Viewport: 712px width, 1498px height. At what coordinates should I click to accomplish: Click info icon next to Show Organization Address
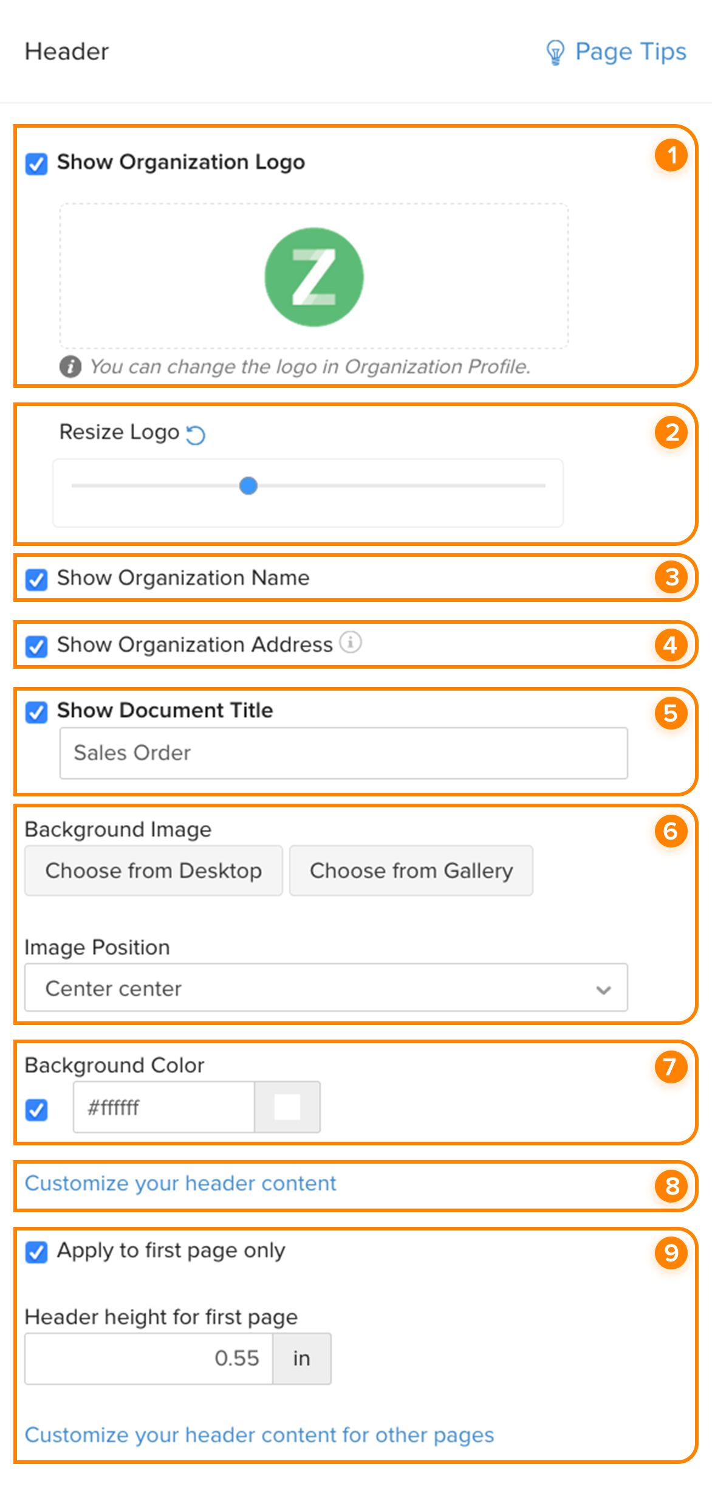pos(351,642)
